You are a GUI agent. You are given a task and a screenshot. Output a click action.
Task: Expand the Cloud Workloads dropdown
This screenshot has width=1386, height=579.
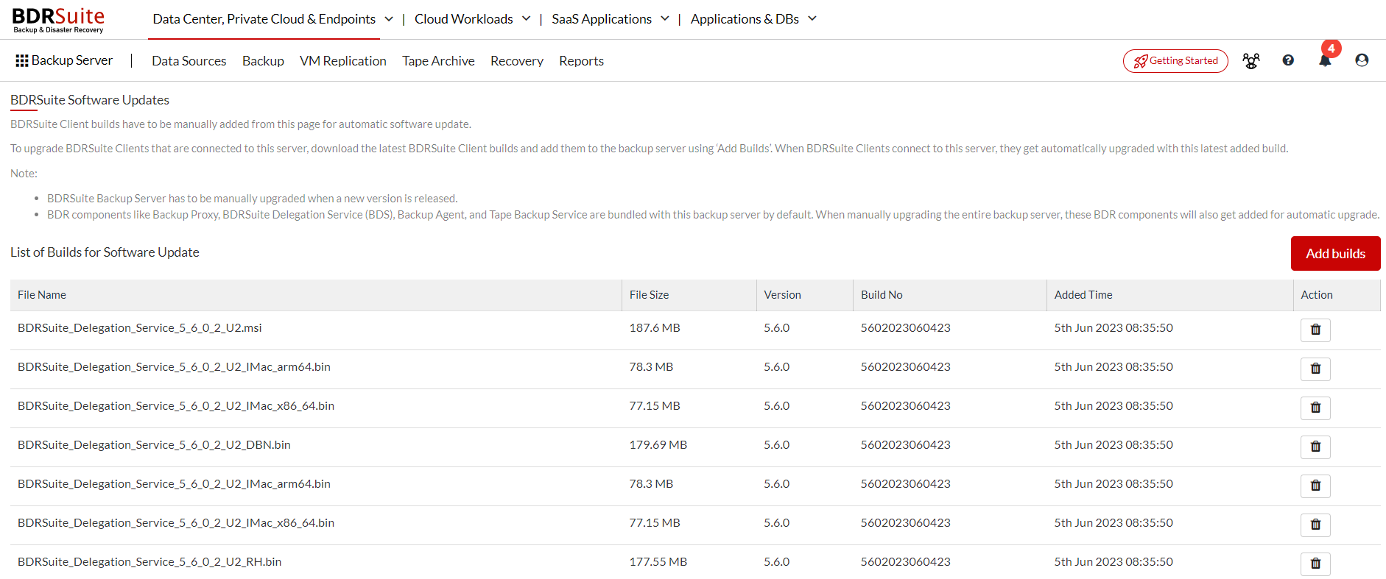[x=526, y=18]
